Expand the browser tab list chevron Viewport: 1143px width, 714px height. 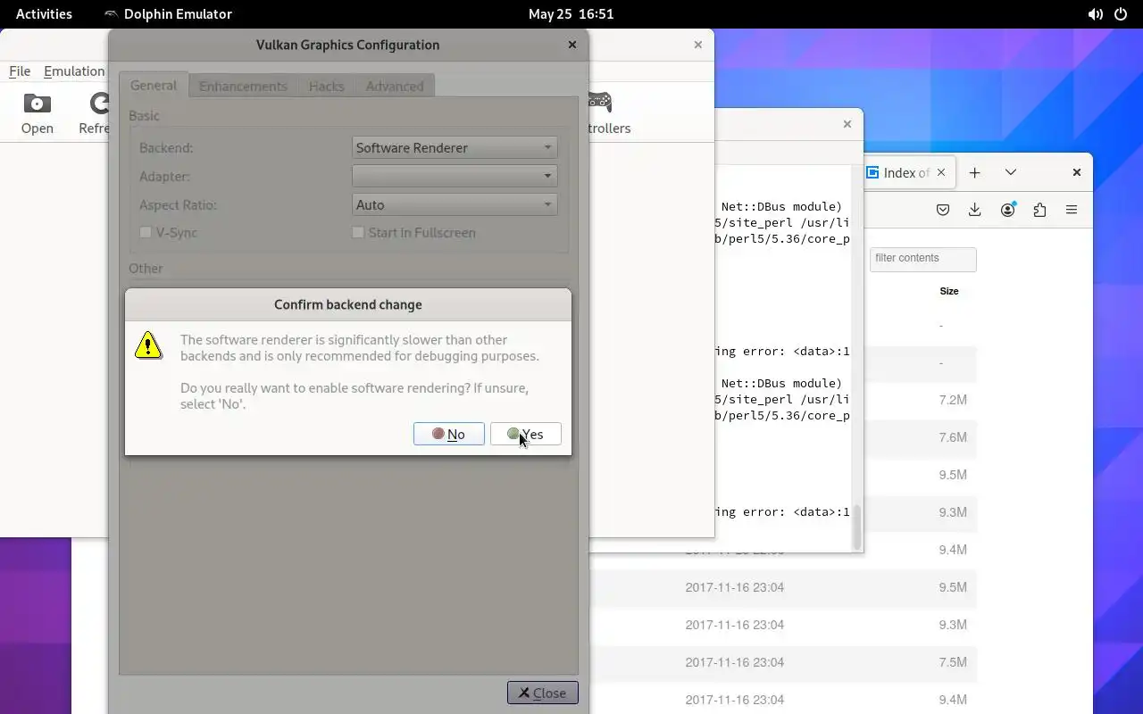click(1010, 172)
